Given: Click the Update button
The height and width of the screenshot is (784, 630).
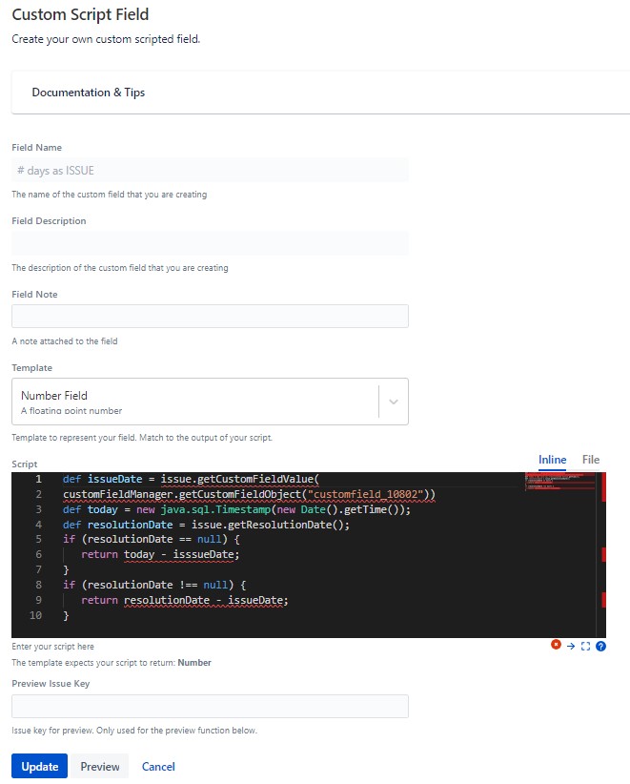Looking at the screenshot, I should pos(39,766).
